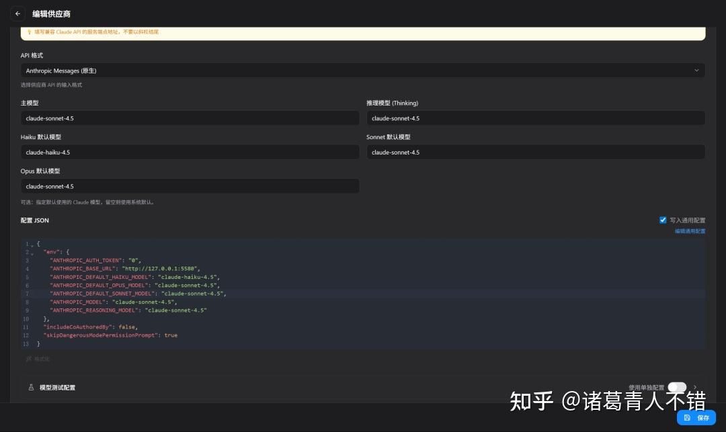Screen dimensions: 726x432
Task: Focus the 推理模型 (Thinking) field
Action: (535, 118)
